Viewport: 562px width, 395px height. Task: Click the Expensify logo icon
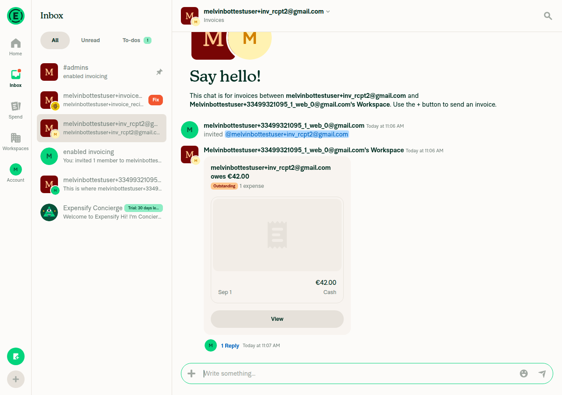click(x=16, y=16)
